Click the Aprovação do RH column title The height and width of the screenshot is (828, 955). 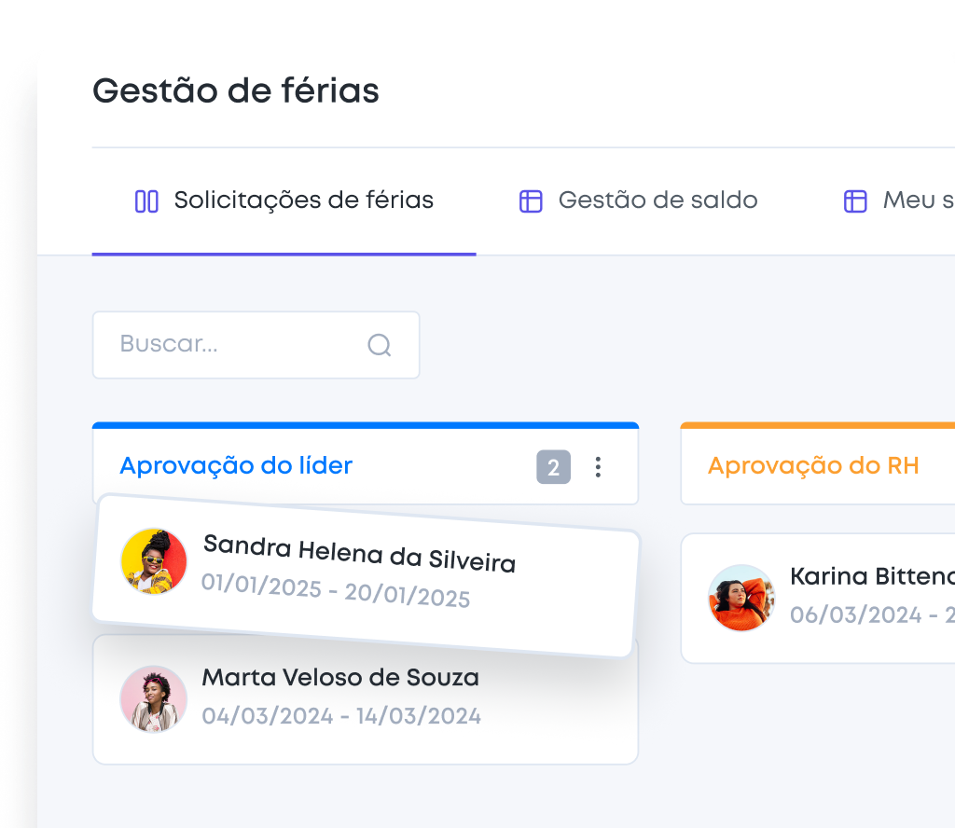point(813,465)
